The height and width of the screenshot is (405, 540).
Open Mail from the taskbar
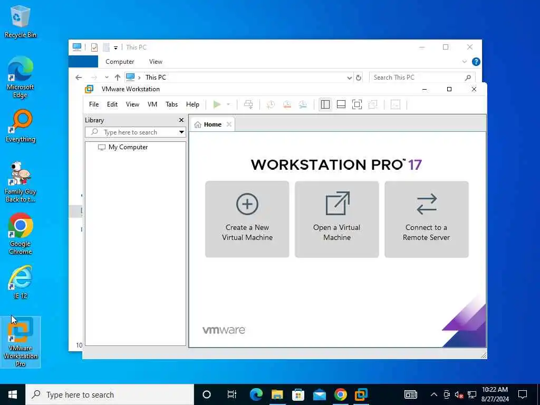pos(319,394)
